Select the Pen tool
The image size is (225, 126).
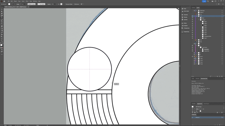click(x=2, y=14)
